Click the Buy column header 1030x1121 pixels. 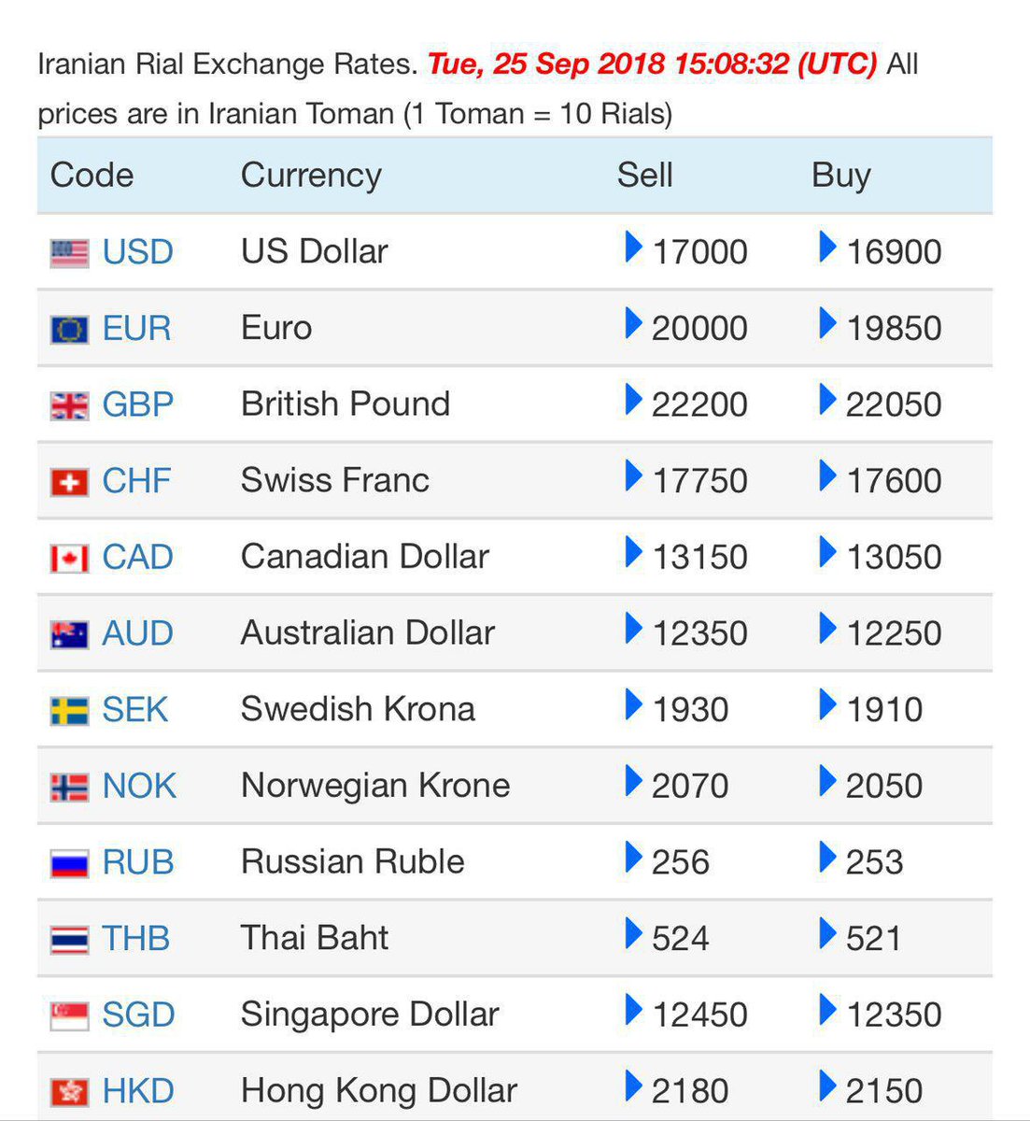coord(840,176)
